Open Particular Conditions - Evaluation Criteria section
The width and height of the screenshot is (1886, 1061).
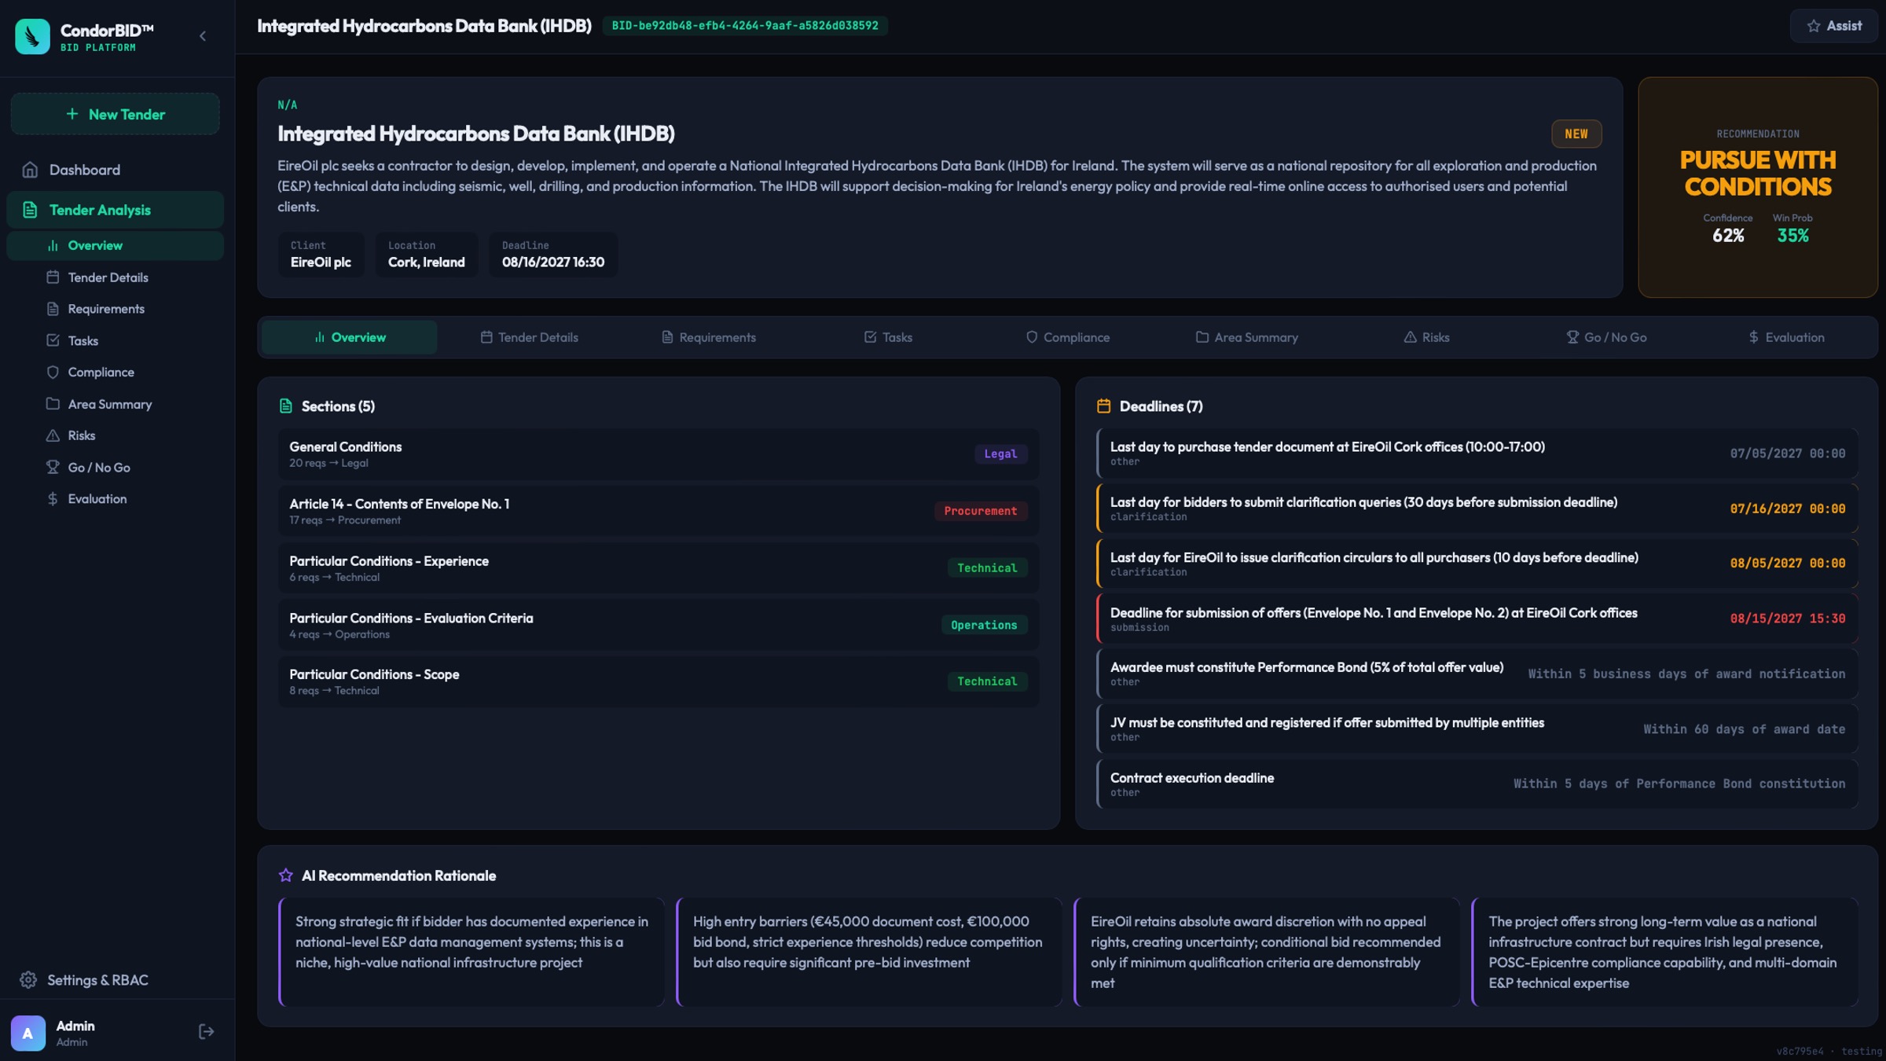[x=659, y=625]
